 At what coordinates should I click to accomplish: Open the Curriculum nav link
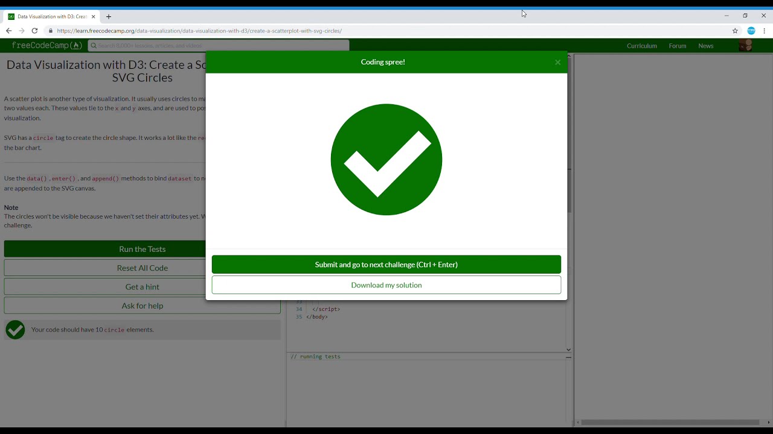pyautogui.click(x=642, y=46)
